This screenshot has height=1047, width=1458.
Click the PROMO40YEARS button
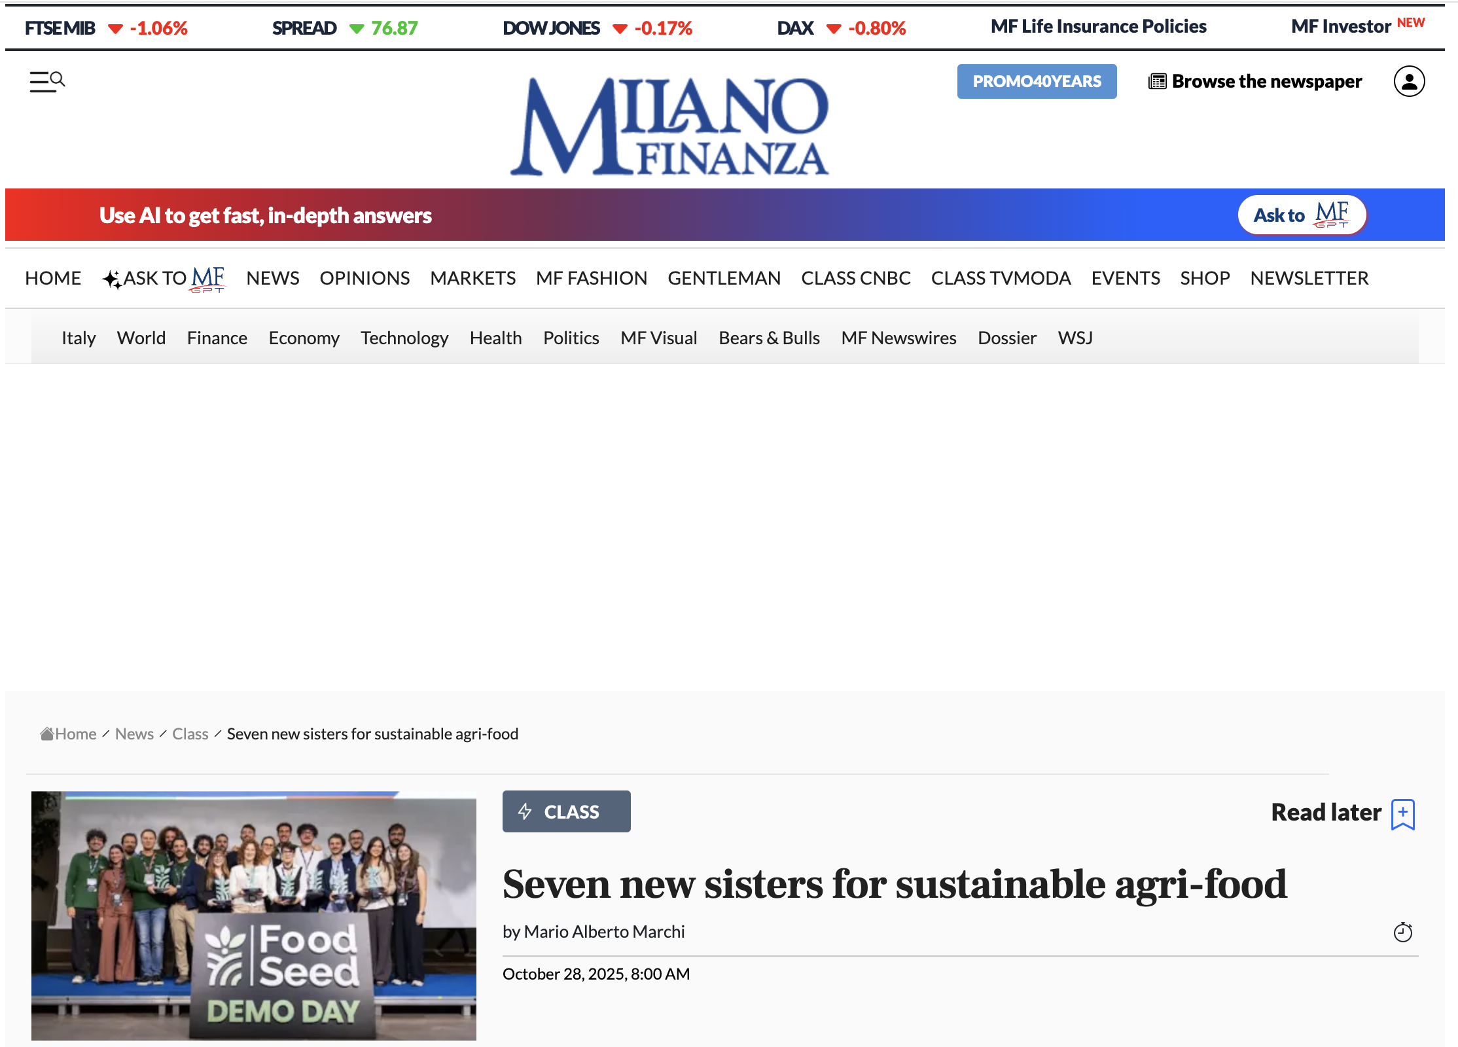1037,81
